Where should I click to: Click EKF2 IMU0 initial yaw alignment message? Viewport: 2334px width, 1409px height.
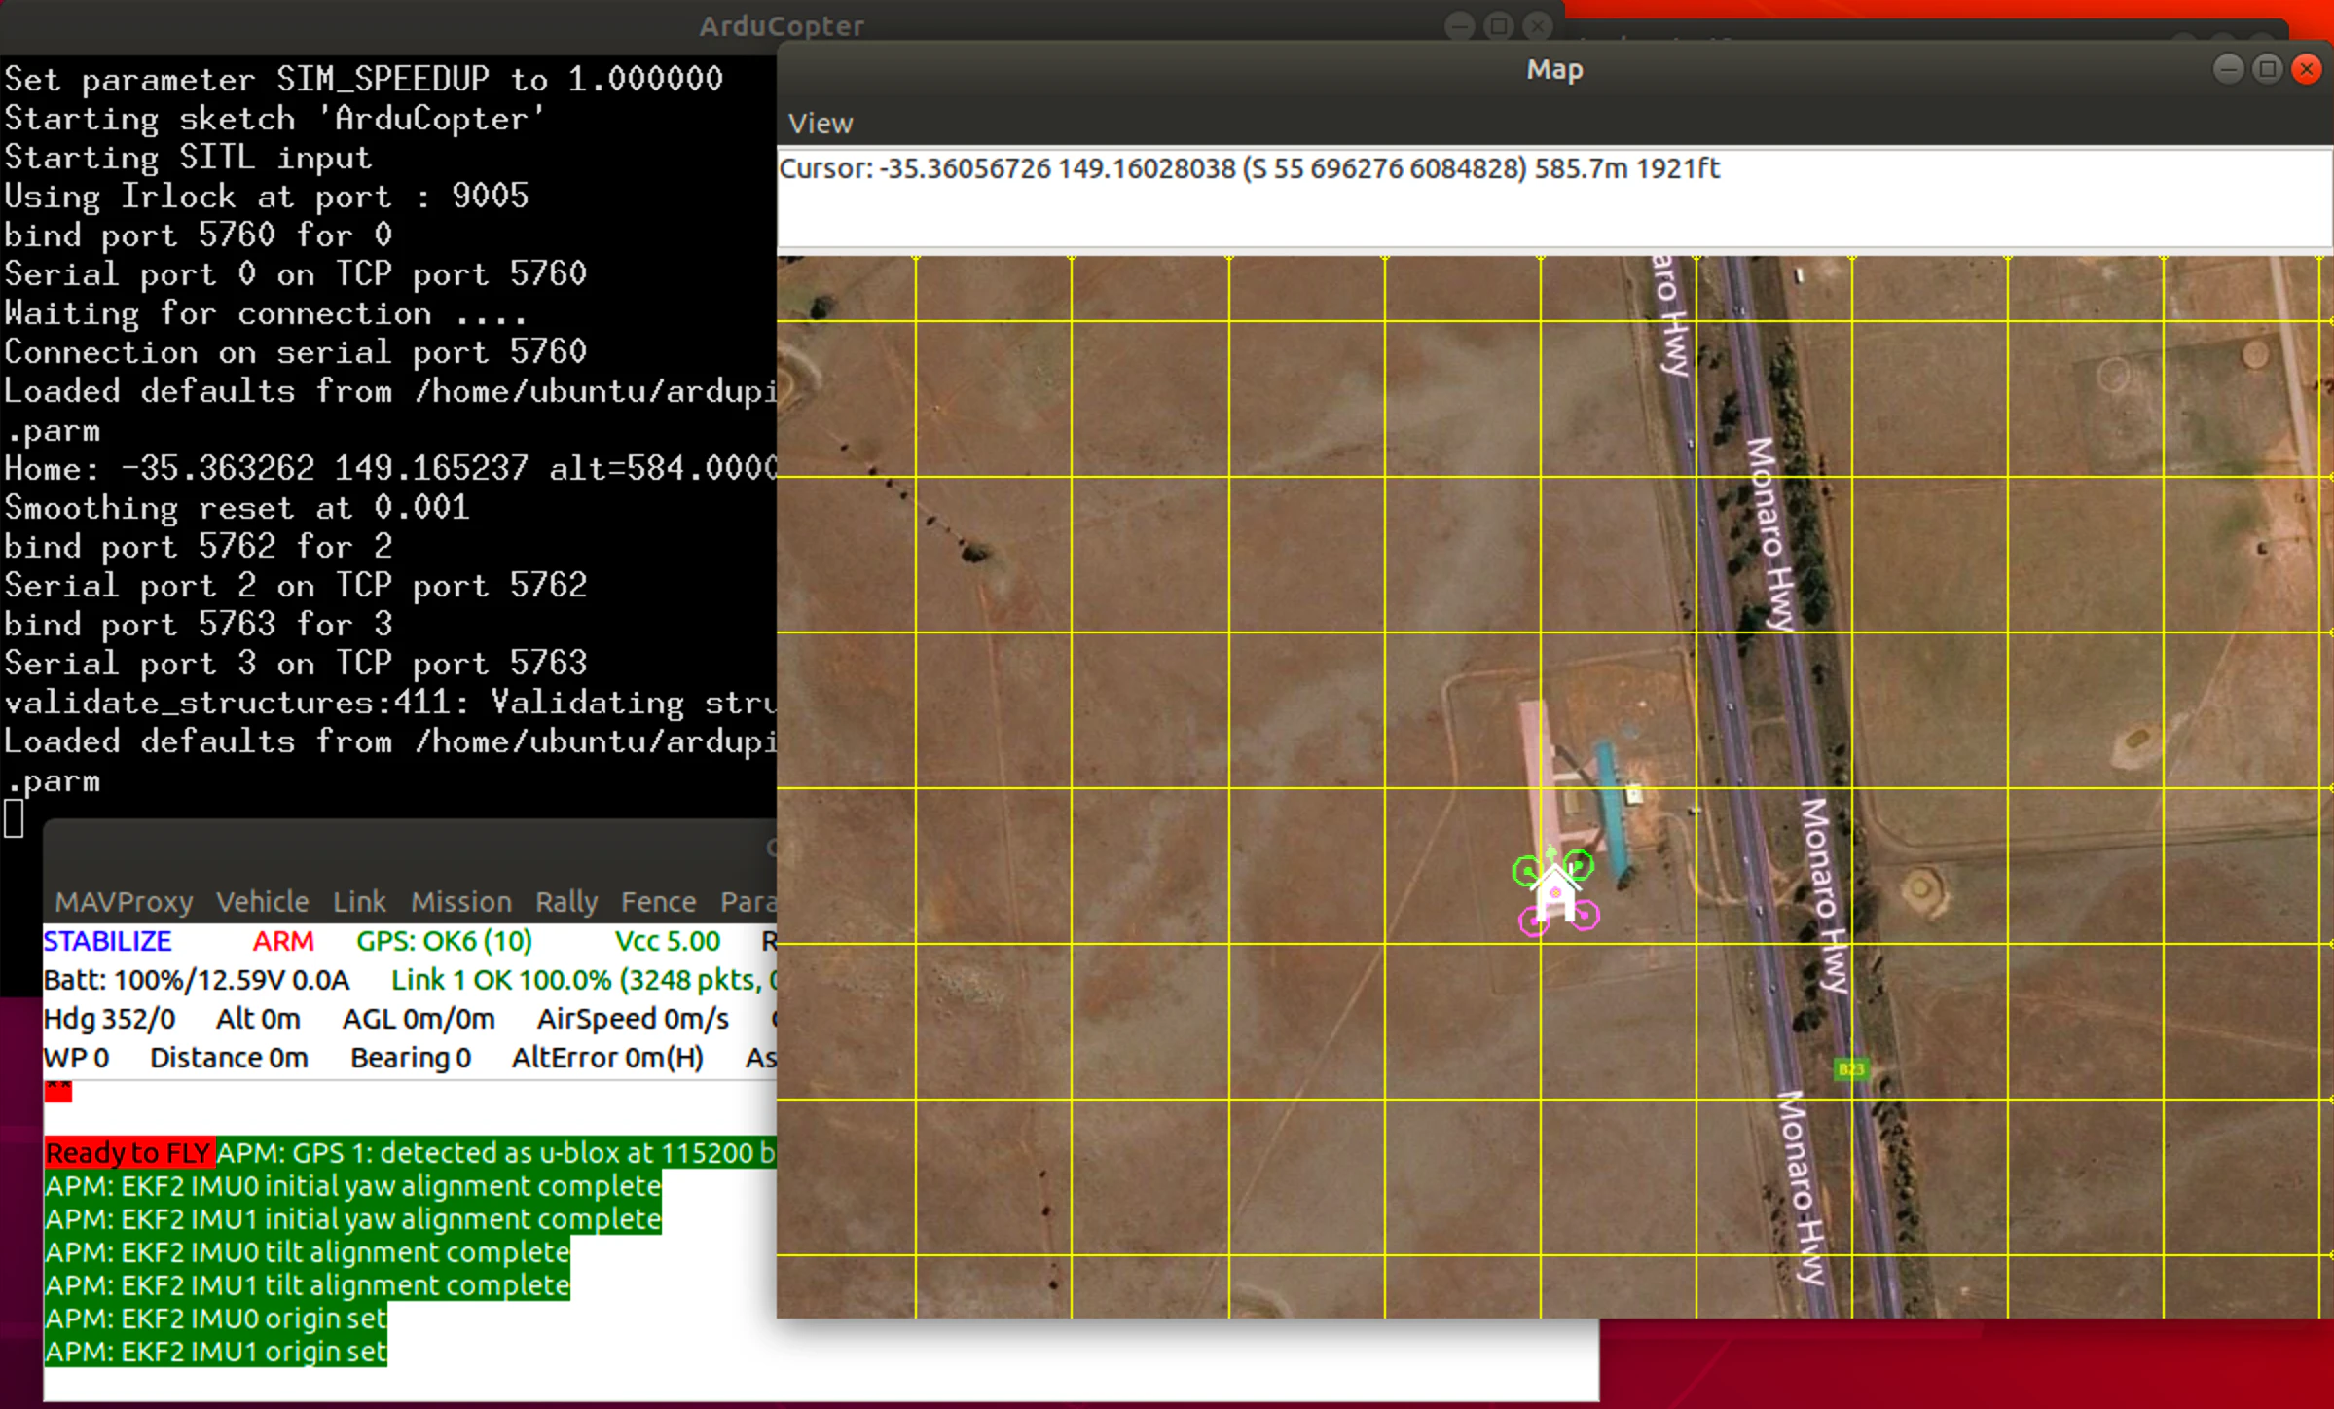pyautogui.click(x=353, y=1186)
